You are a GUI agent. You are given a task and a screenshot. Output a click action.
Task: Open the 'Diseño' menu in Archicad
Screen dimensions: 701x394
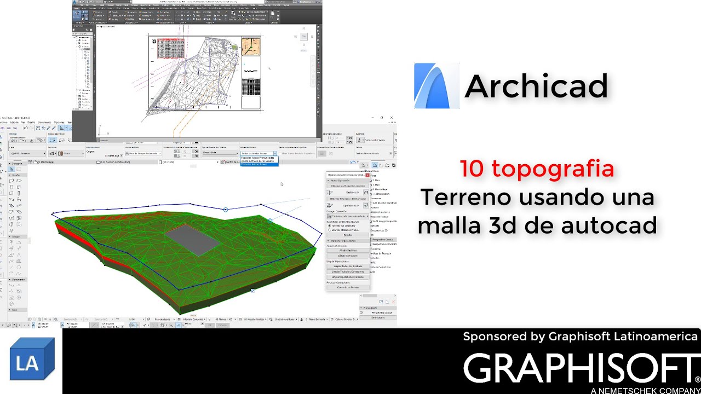pos(31,123)
